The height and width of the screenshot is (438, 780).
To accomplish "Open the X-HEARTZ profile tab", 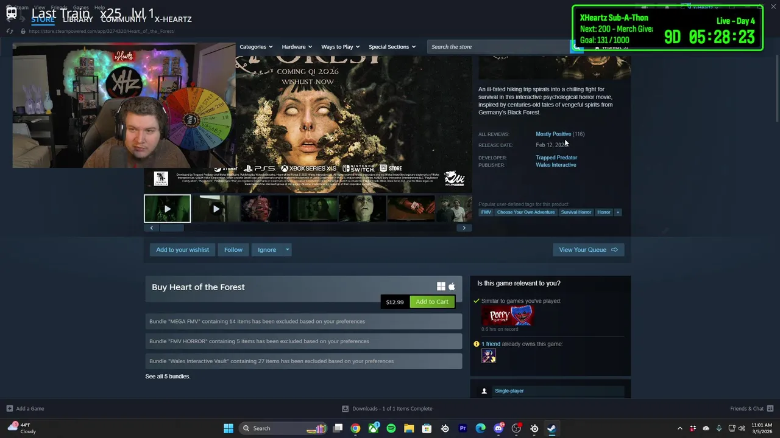I will pyautogui.click(x=173, y=19).
